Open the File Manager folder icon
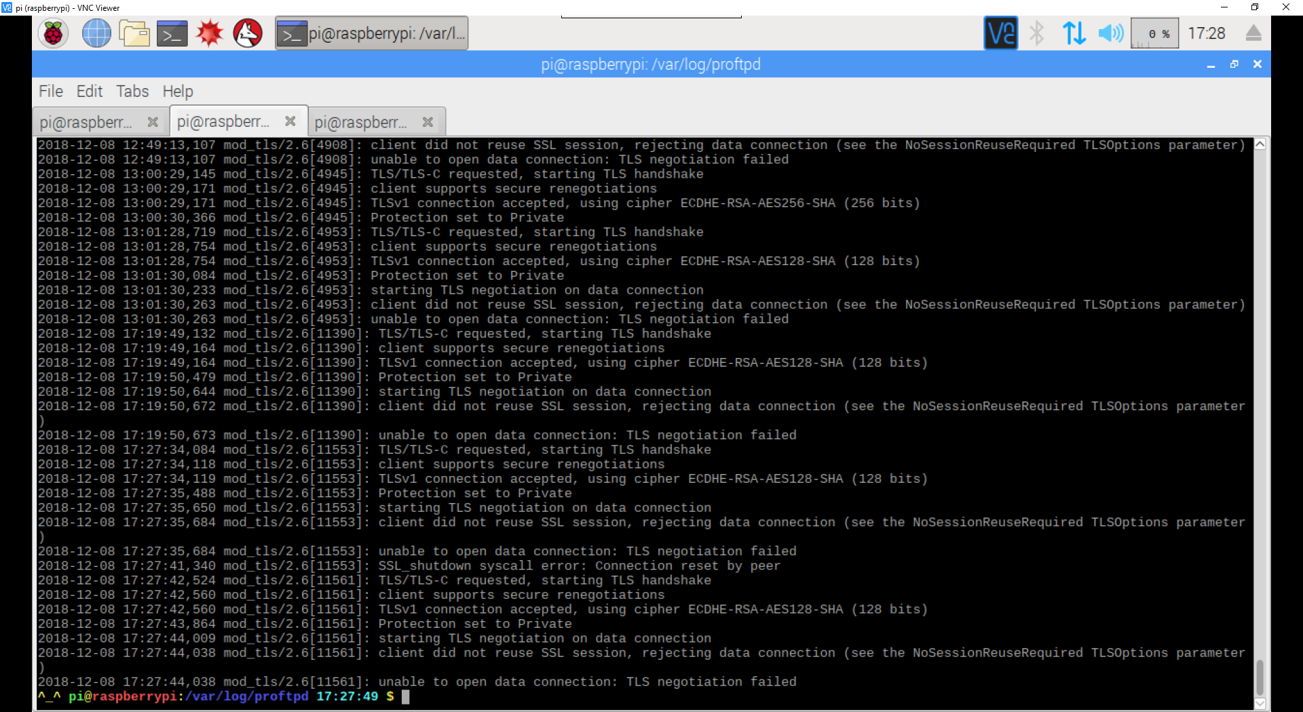This screenshot has width=1303, height=712. pyautogui.click(x=134, y=33)
